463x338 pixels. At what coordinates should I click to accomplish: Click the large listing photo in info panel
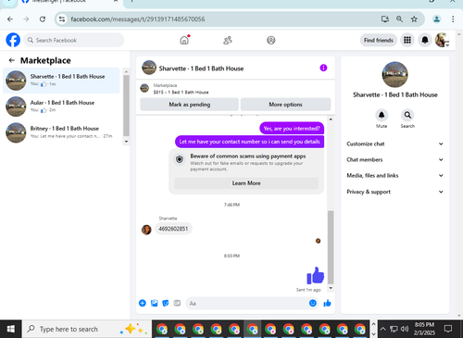[394, 74]
